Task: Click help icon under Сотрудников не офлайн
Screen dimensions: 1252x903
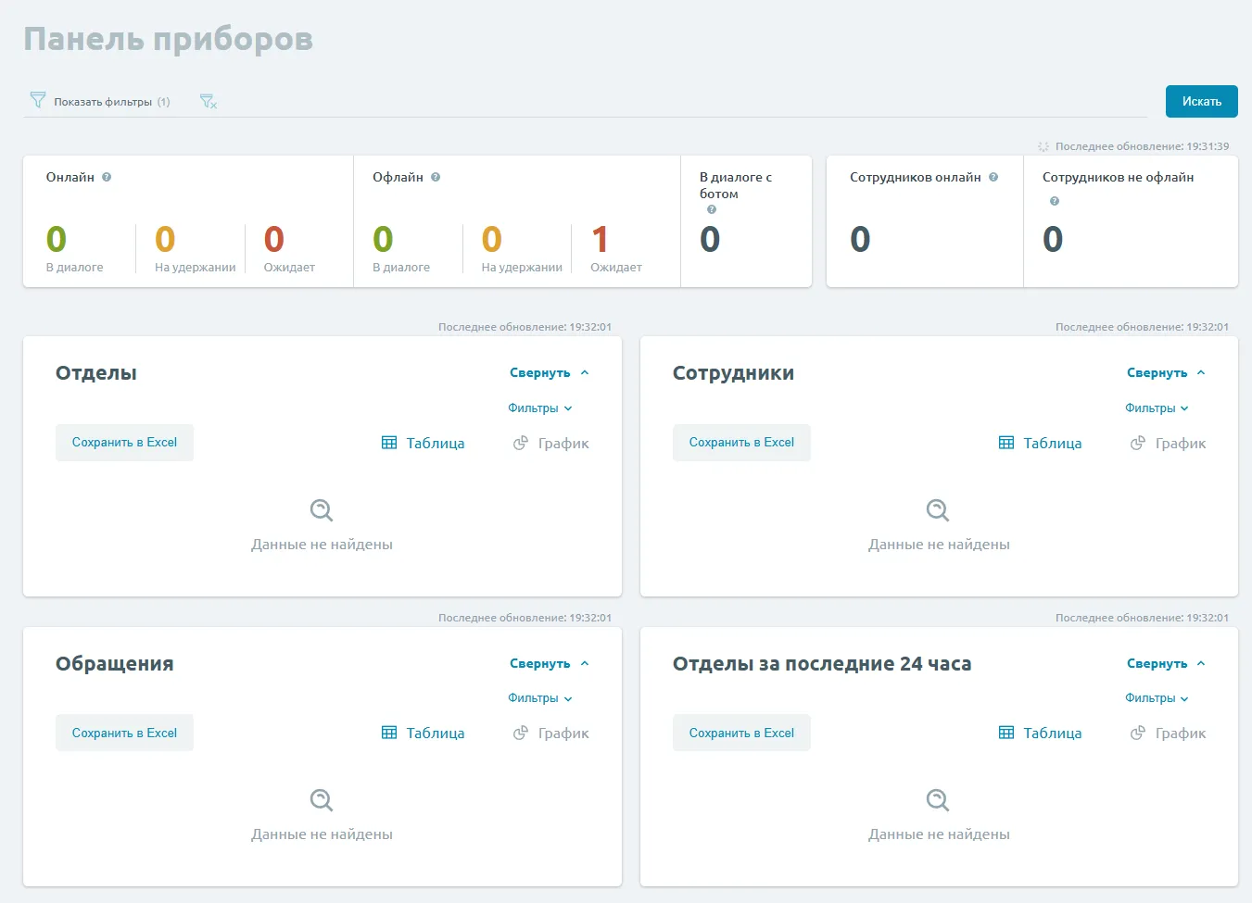Action: click(1054, 201)
